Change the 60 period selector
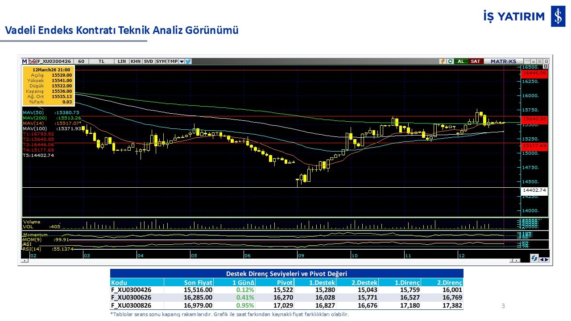This screenshot has height=321, width=571. pos(81,62)
